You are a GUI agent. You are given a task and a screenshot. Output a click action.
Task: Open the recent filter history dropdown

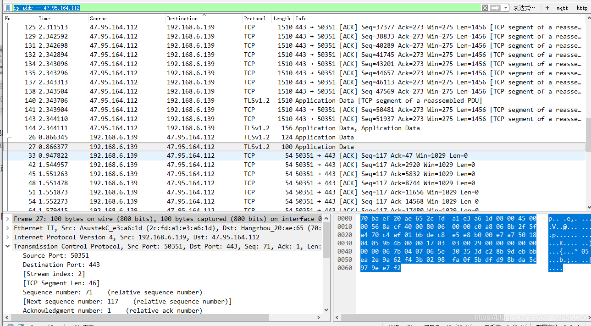tap(506, 8)
